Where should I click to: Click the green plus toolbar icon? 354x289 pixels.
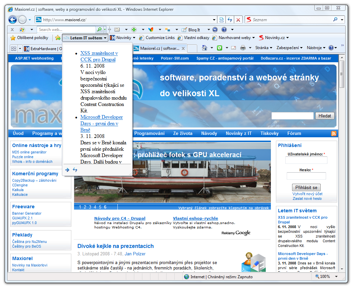pyautogui.click(x=134, y=30)
